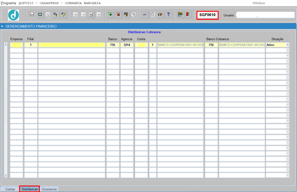This screenshot has width=297, height=192.
Task: Click the greyed clear/eraser toolbar icon
Action: pos(134,15)
